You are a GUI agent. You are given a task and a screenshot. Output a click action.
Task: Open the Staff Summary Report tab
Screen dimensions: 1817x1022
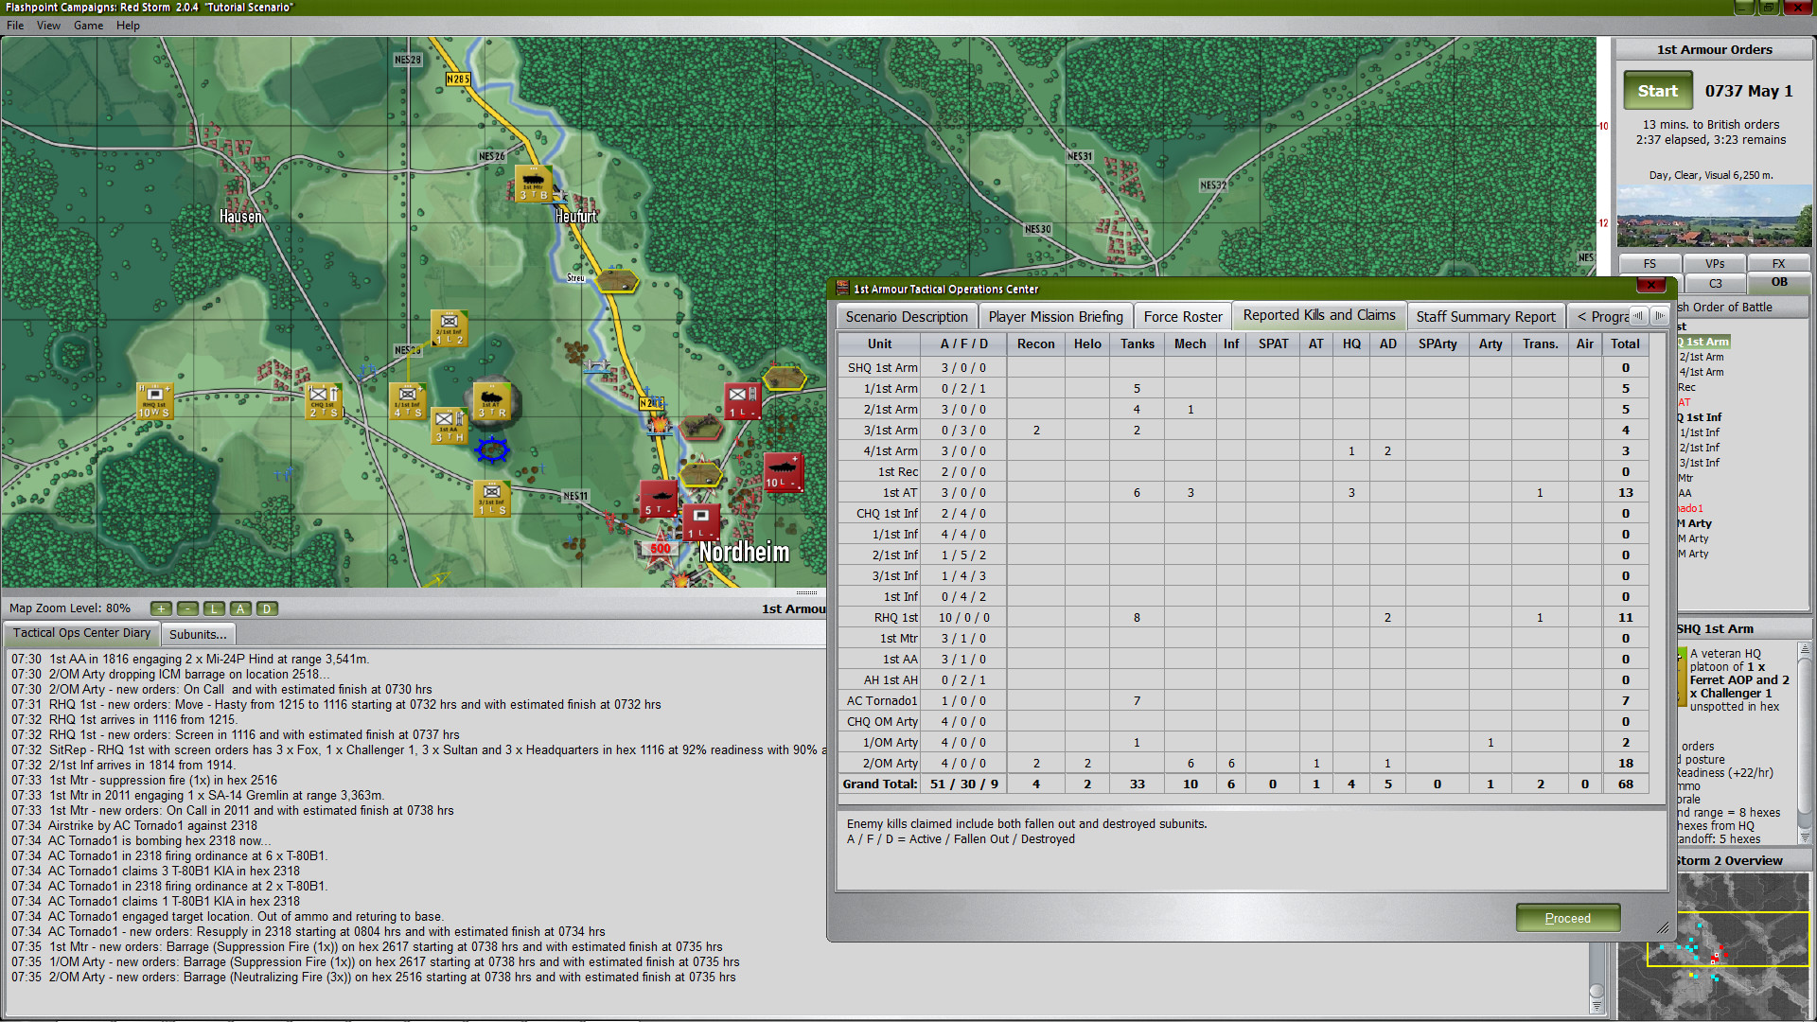[x=1486, y=317]
